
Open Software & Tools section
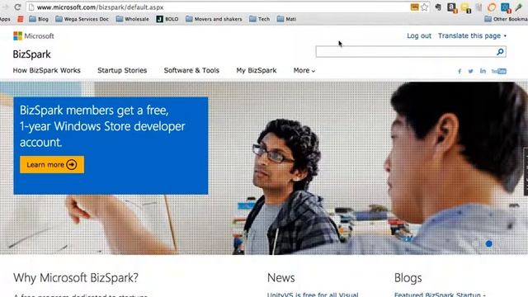191,70
